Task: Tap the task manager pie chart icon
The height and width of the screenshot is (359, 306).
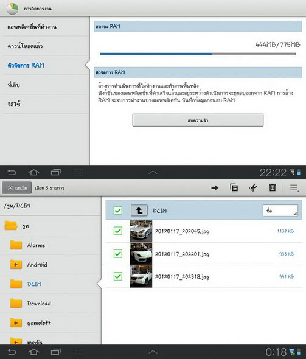Action: click(12, 9)
